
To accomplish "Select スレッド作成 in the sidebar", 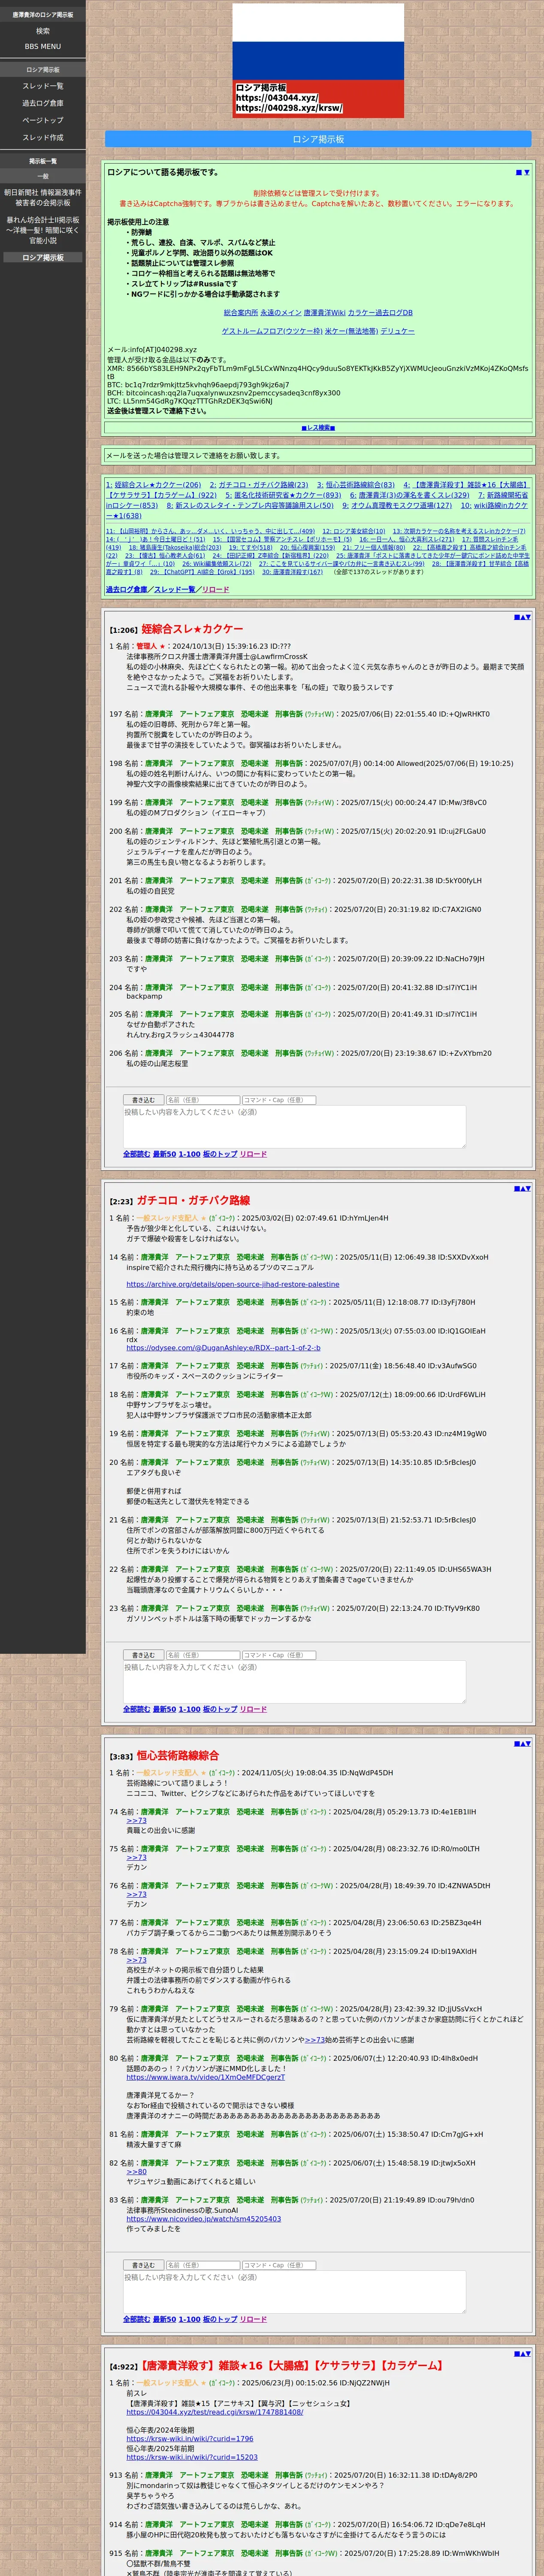I will 43,137.
